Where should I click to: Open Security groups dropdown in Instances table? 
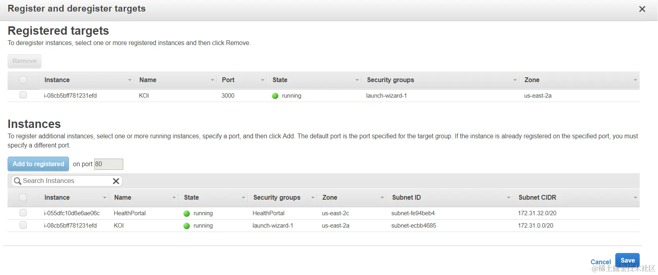[x=313, y=198]
